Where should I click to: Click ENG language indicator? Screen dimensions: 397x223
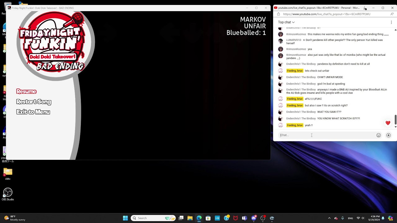350,218
